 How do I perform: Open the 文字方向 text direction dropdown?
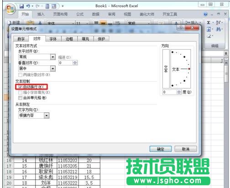[47, 115]
